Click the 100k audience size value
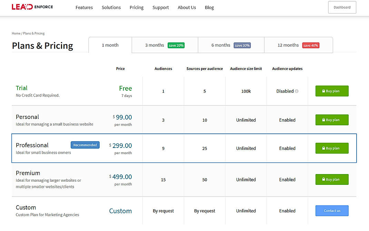 [246, 91]
